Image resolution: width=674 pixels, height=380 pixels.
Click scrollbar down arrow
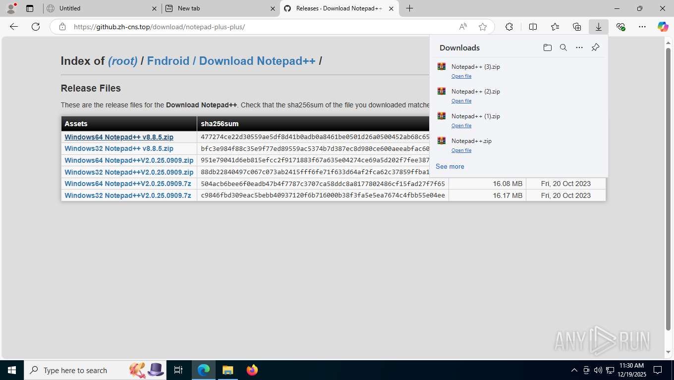click(x=668, y=352)
